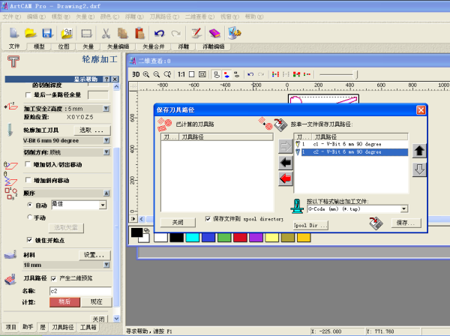
Task: Expand the safe Z height section arrow
Action: [x=106, y=109]
